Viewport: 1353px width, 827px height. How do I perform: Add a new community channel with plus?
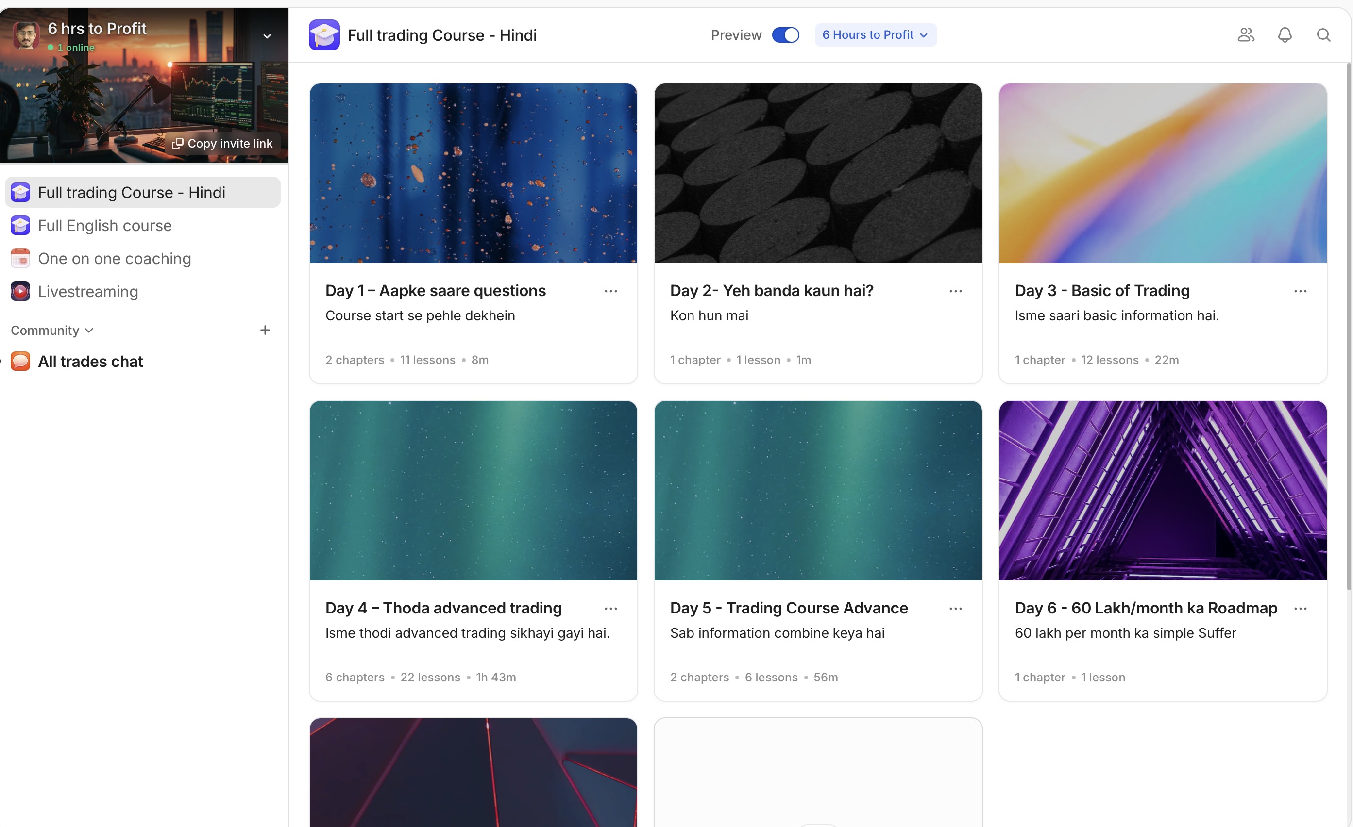pyautogui.click(x=265, y=330)
